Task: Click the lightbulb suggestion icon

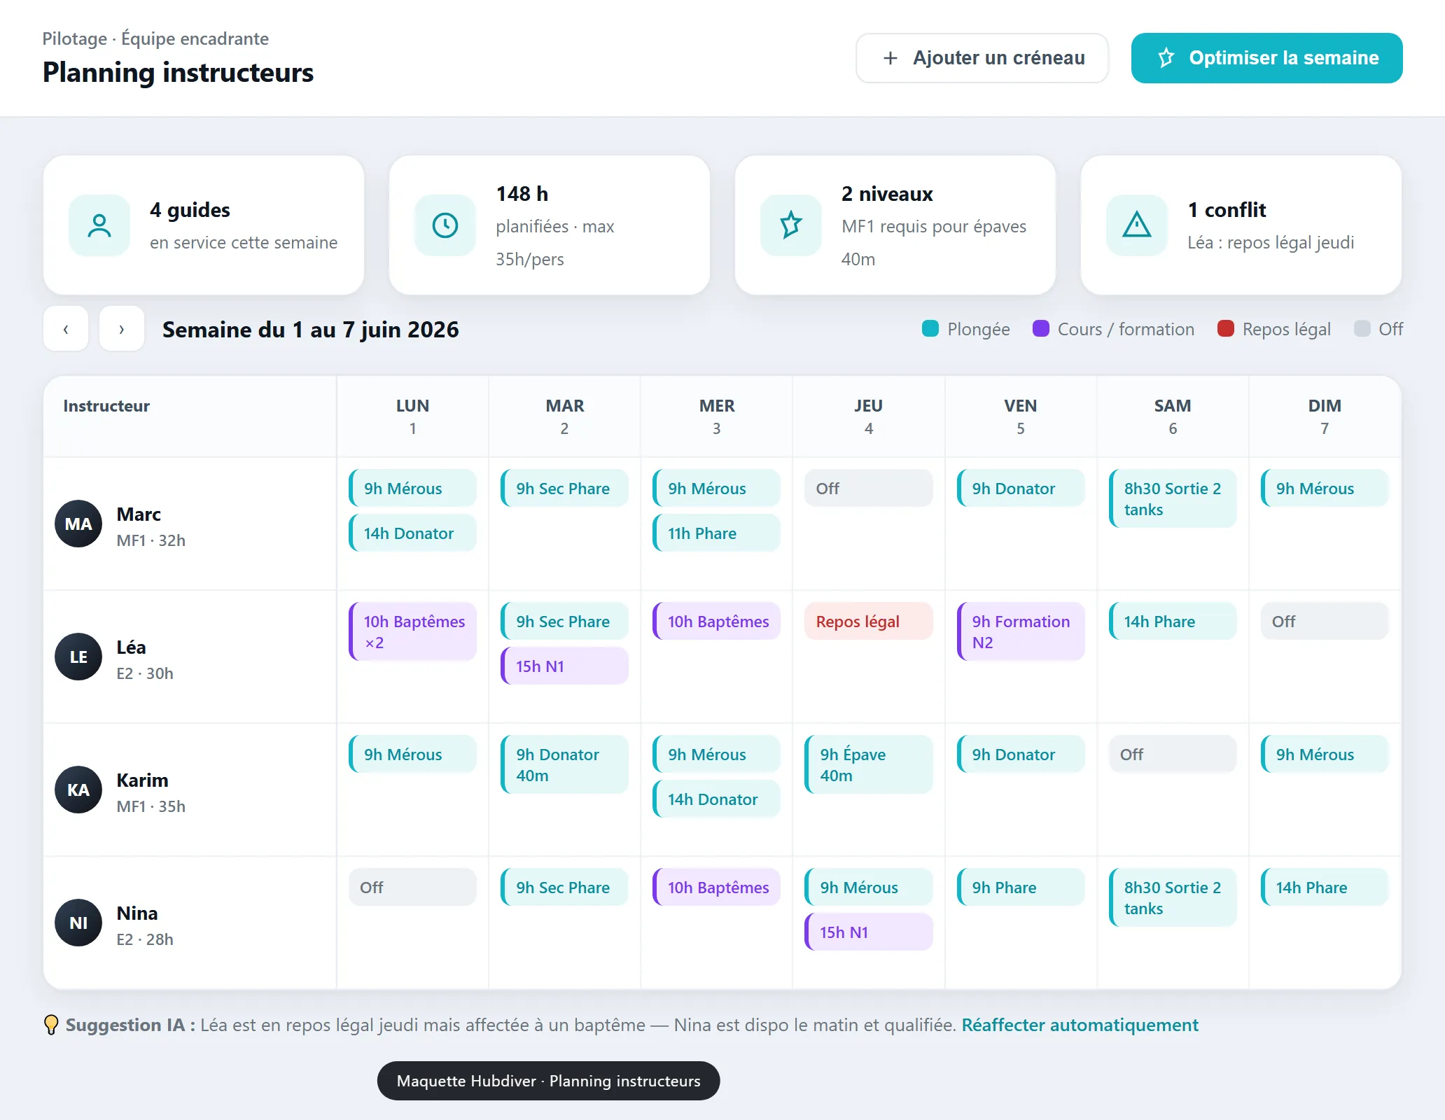Action: click(51, 1025)
